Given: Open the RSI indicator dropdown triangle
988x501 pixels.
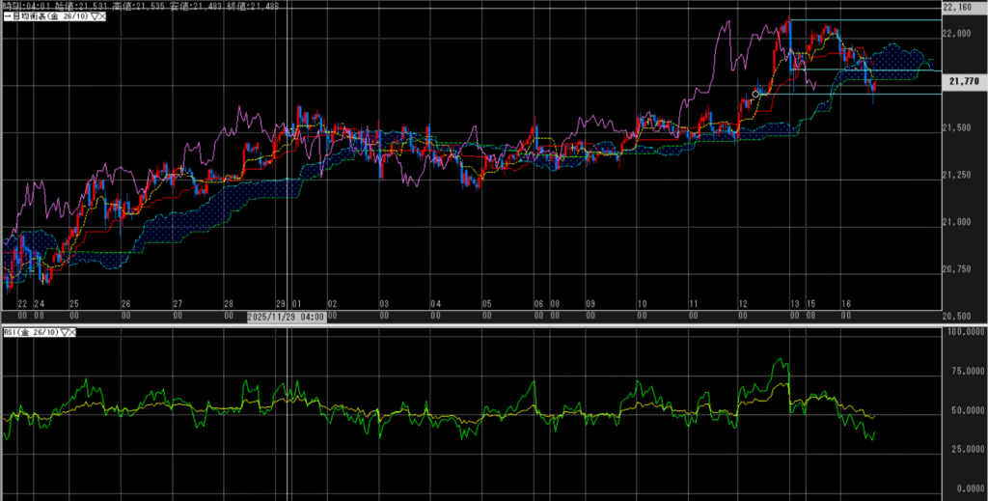Looking at the screenshot, I should [65, 332].
